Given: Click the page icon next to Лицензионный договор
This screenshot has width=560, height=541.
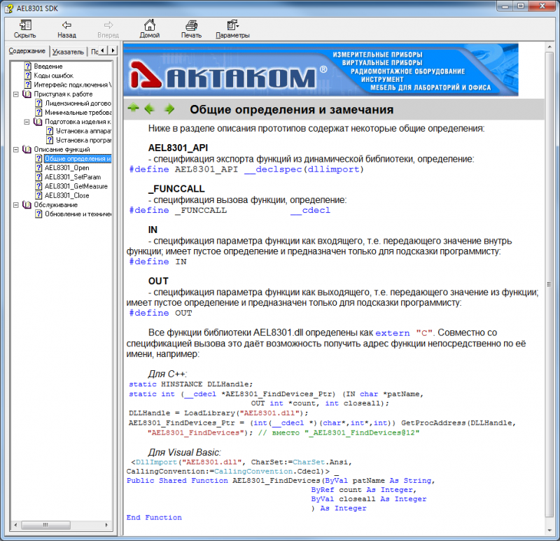Looking at the screenshot, I should pyautogui.click(x=39, y=103).
